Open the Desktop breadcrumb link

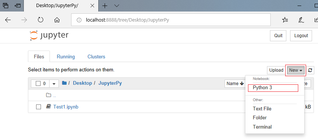82,83
